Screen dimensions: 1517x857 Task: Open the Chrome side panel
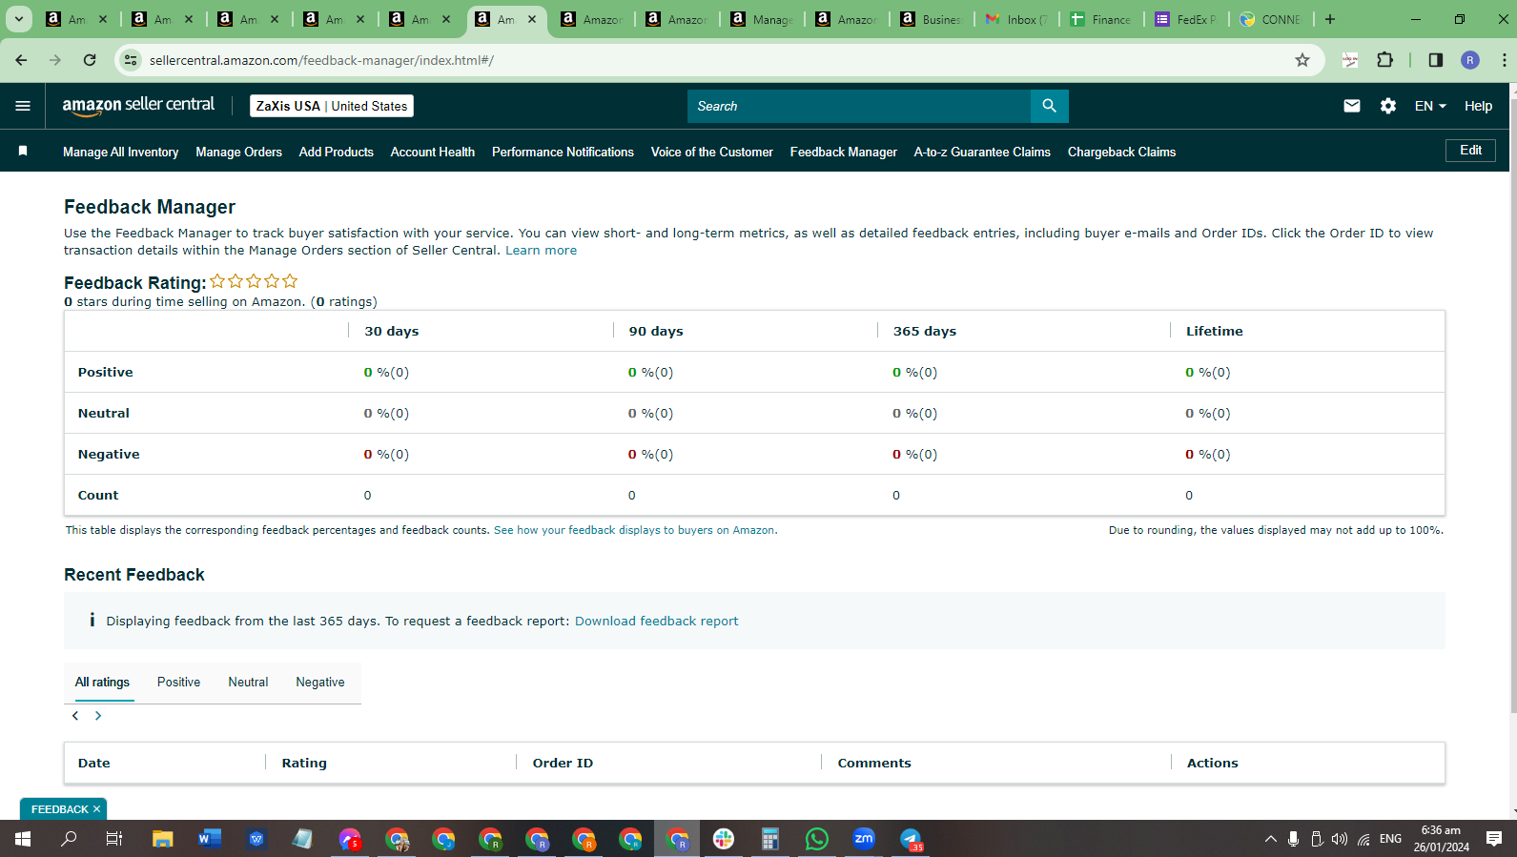pyautogui.click(x=1435, y=60)
